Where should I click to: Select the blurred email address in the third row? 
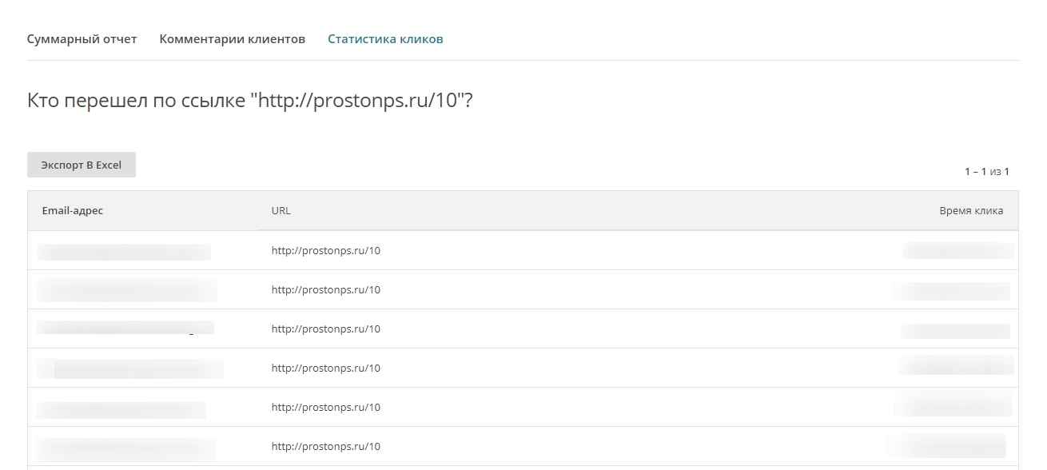(125, 328)
